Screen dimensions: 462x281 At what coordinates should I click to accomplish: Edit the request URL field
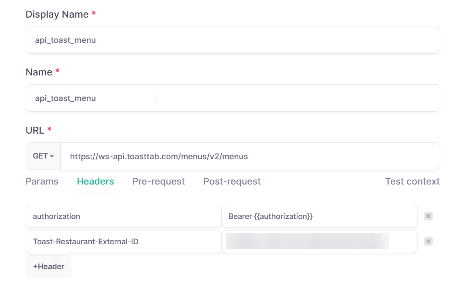tap(250, 156)
